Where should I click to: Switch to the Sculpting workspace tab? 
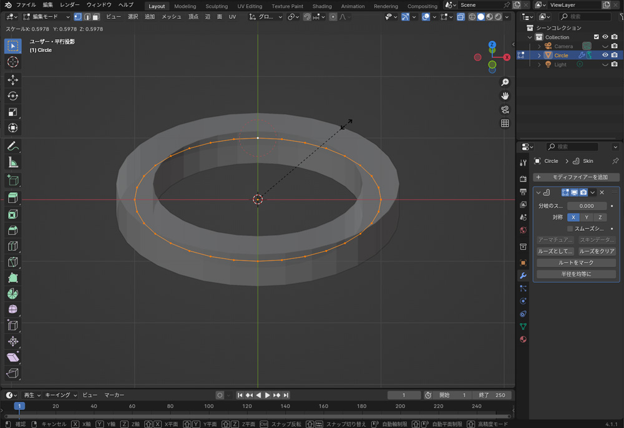217,6
